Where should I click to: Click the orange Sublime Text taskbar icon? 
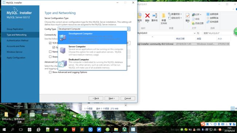click(x=82, y=129)
